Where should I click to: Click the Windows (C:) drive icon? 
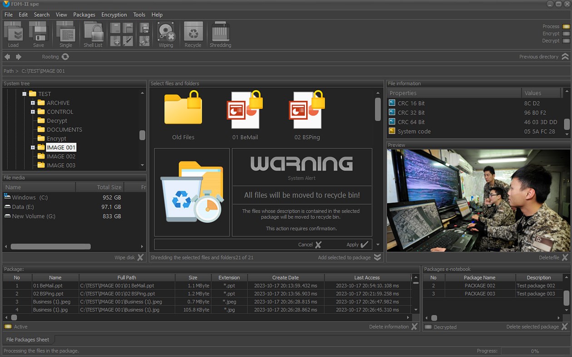click(7, 196)
